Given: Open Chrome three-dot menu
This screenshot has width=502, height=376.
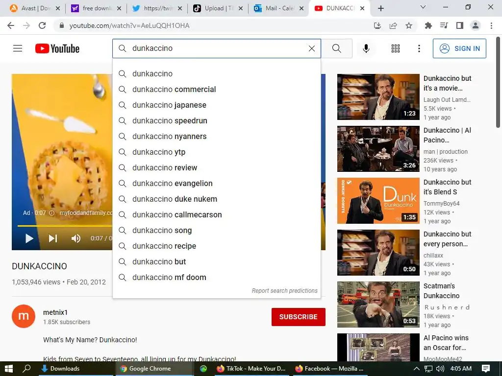Looking at the screenshot, I should pyautogui.click(x=491, y=25).
